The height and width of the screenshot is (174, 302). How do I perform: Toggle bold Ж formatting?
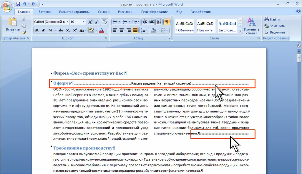point(37,30)
